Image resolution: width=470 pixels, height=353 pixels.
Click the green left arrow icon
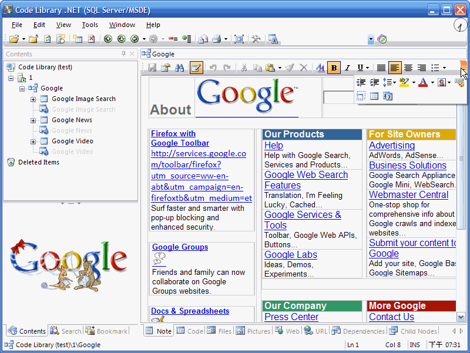point(135,39)
